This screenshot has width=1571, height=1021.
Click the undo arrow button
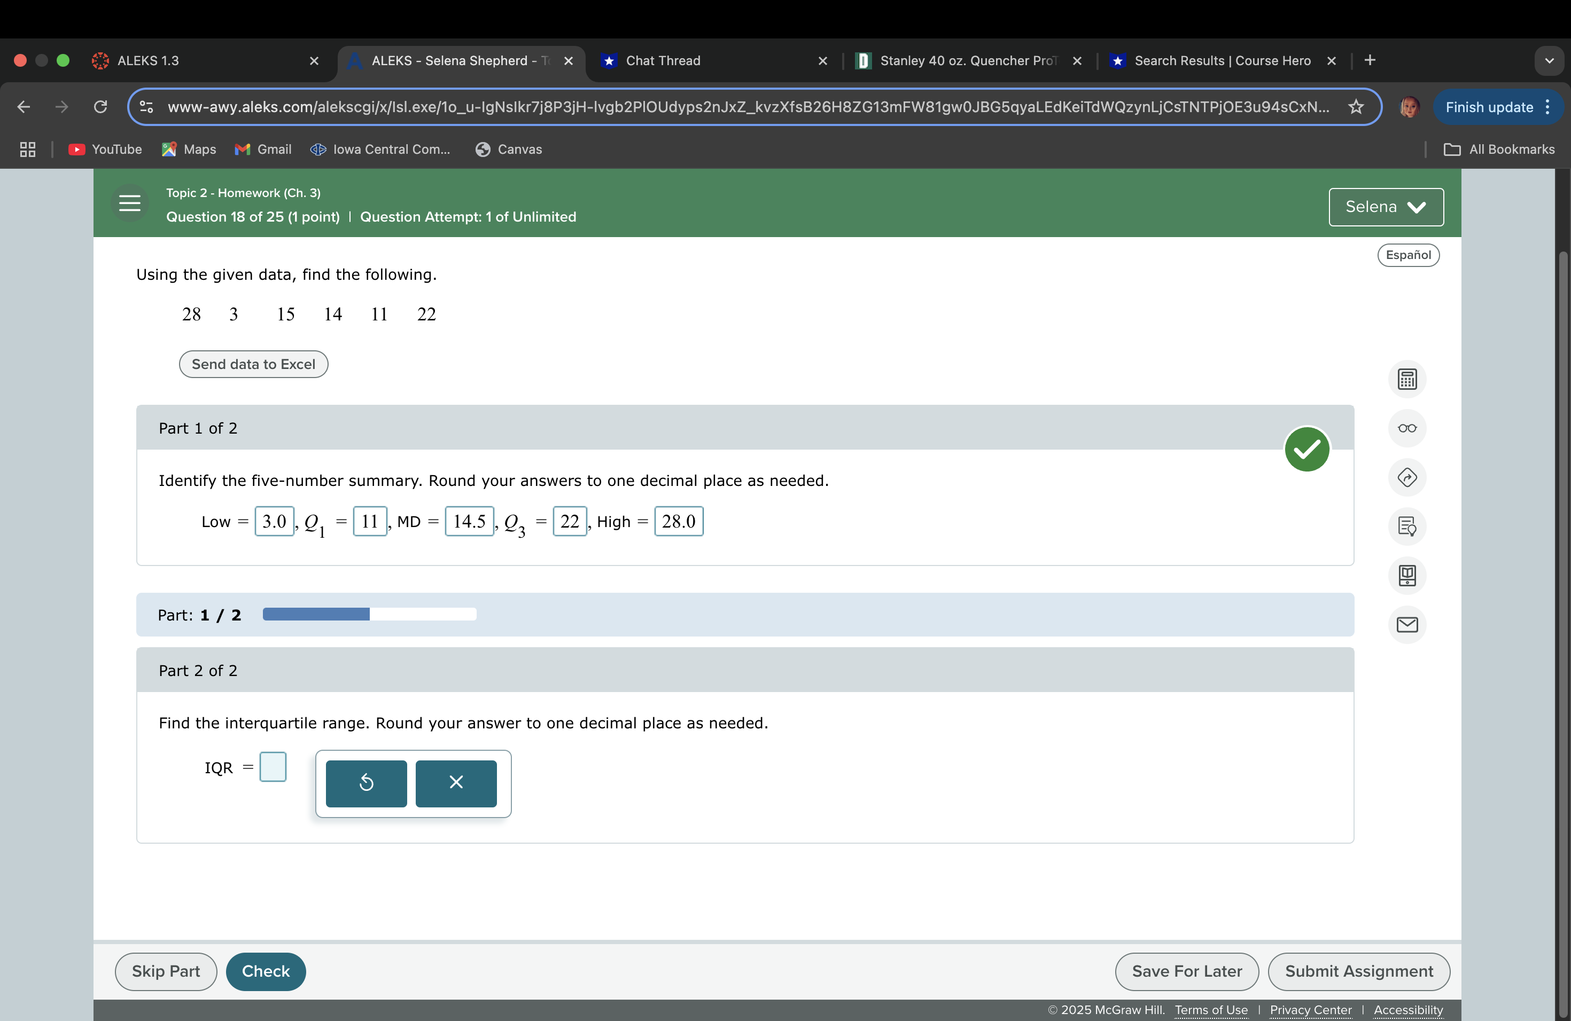tap(367, 783)
